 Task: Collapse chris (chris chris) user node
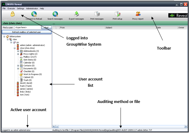click(x=15, y=48)
